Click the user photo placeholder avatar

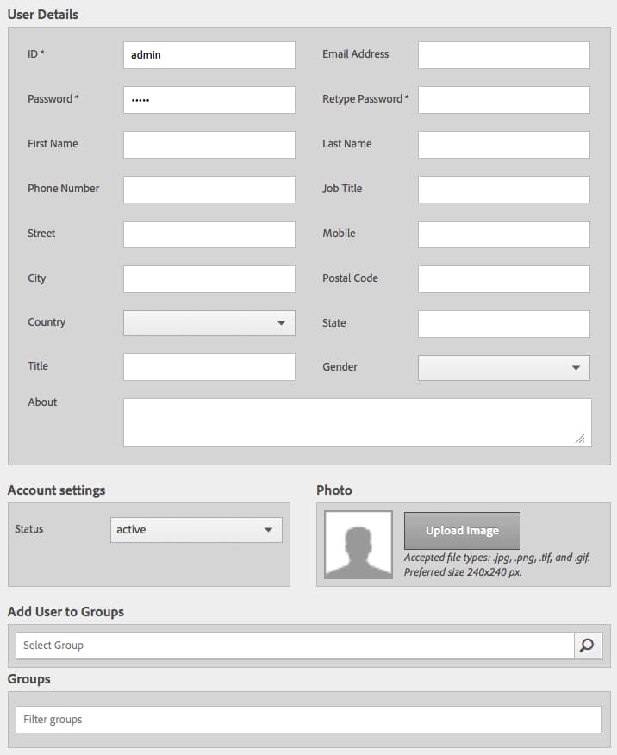point(358,545)
